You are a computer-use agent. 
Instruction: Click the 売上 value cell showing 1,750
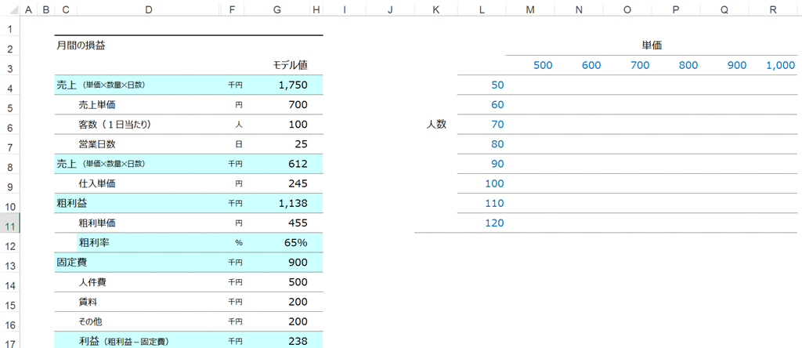click(x=276, y=85)
